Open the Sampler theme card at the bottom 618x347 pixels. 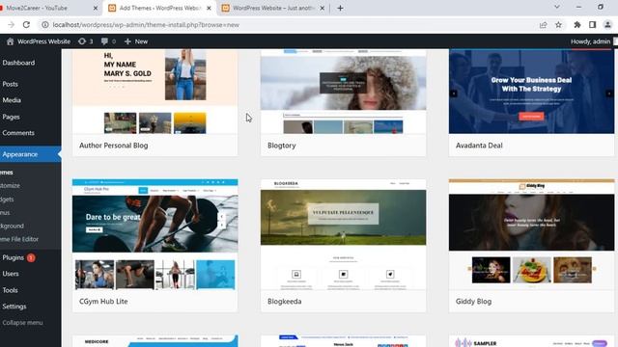(x=531, y=341)
